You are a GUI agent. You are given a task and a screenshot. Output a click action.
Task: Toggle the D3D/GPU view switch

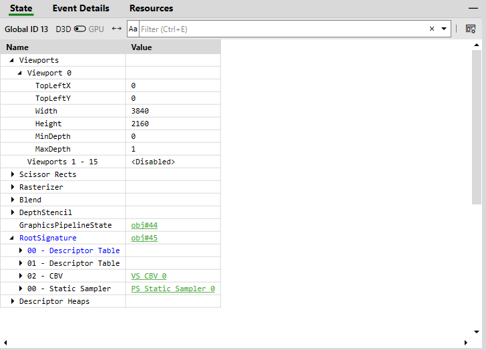pos(79,29)
